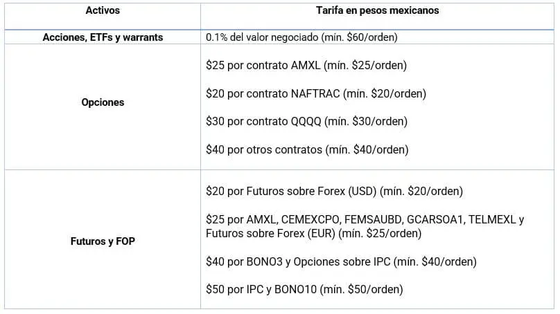Click the $25 por contrato AMXL line
Image resolution: width=560 pixels, height=314 pixels.
point(306,66)
